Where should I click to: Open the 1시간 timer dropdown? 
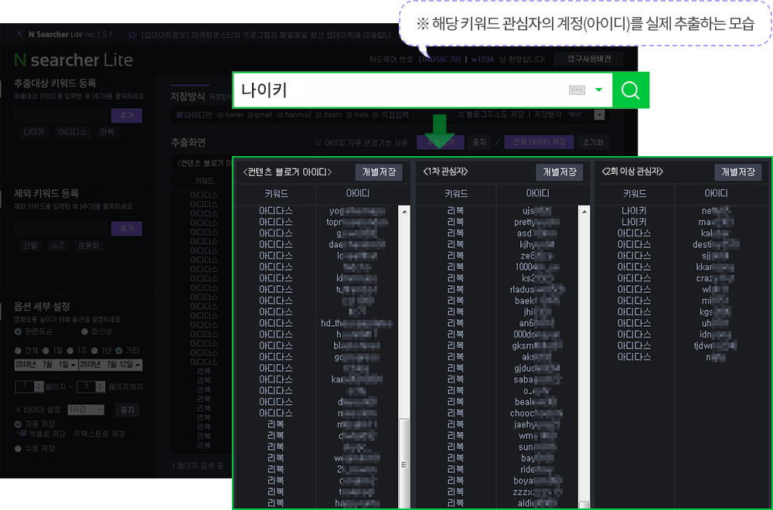(86, 410)
